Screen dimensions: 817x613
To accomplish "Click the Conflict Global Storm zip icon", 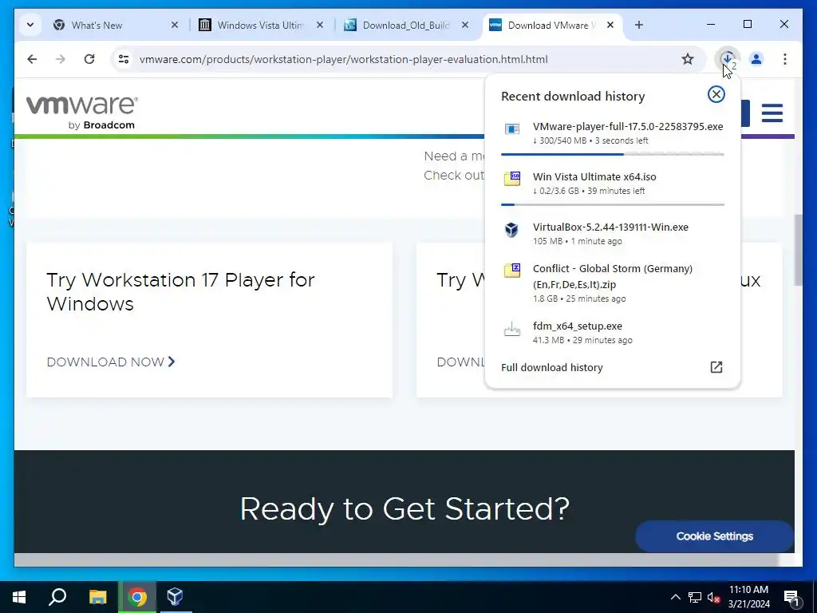I will tap(511, 271).
